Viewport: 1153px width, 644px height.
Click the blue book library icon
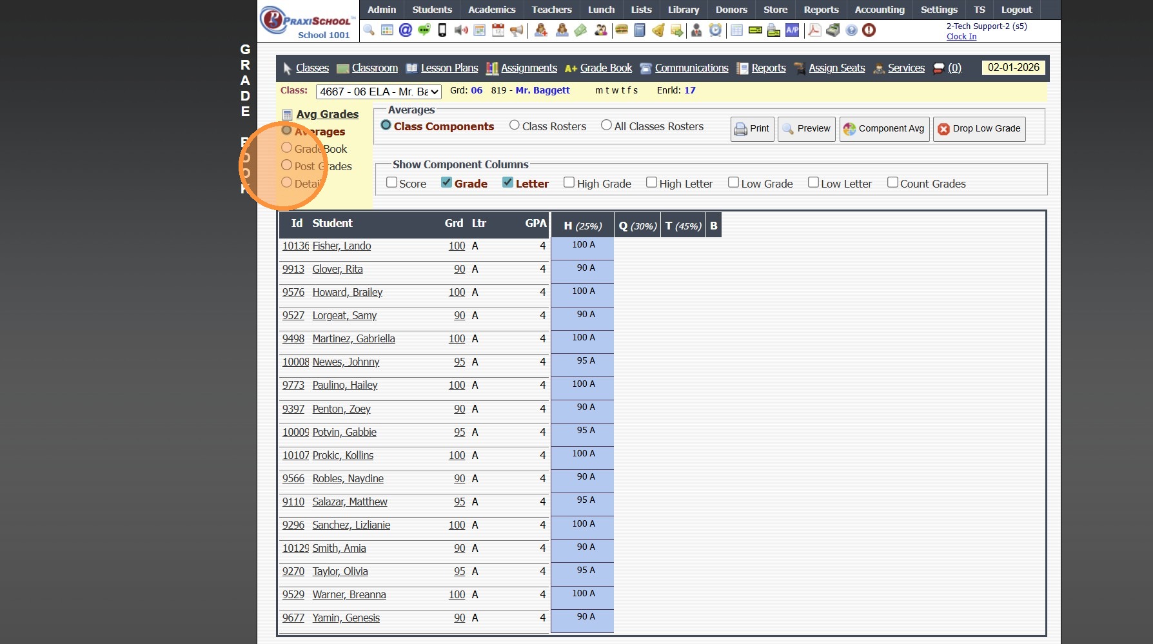click(x=640, y=30)
